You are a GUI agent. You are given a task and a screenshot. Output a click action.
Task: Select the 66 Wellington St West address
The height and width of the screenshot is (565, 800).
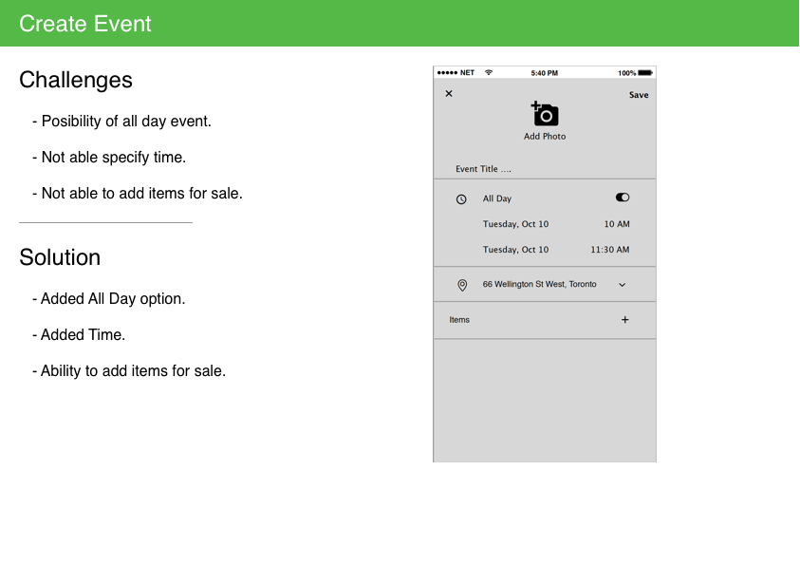pos(538,284)
